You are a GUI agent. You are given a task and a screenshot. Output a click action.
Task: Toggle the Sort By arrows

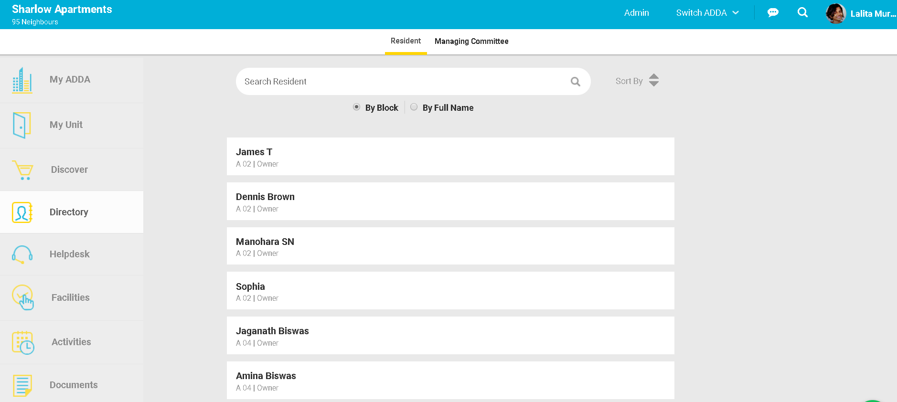654,80
